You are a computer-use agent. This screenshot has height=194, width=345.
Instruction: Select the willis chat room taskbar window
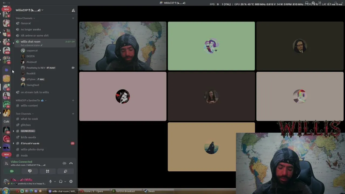tap(62, 191)
